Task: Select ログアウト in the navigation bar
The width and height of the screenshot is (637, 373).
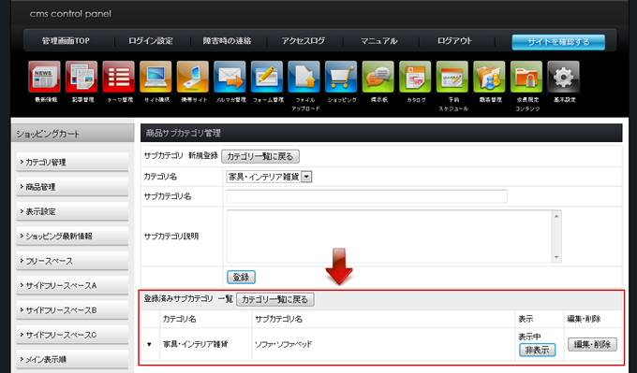Action: 454,41
